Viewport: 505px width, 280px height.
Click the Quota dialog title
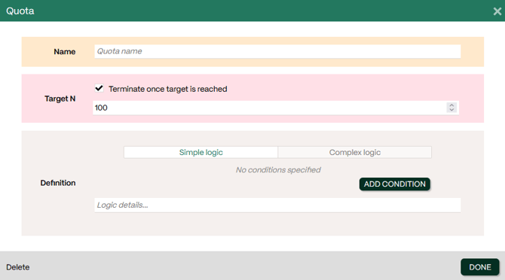(20, 11)
